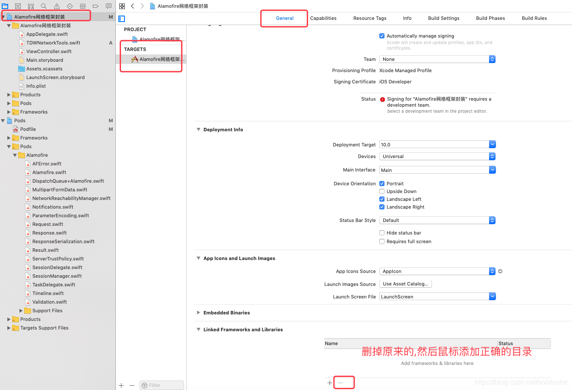Switch to the General tab
The height and width of the screenshot is (390, 572).
285,18
